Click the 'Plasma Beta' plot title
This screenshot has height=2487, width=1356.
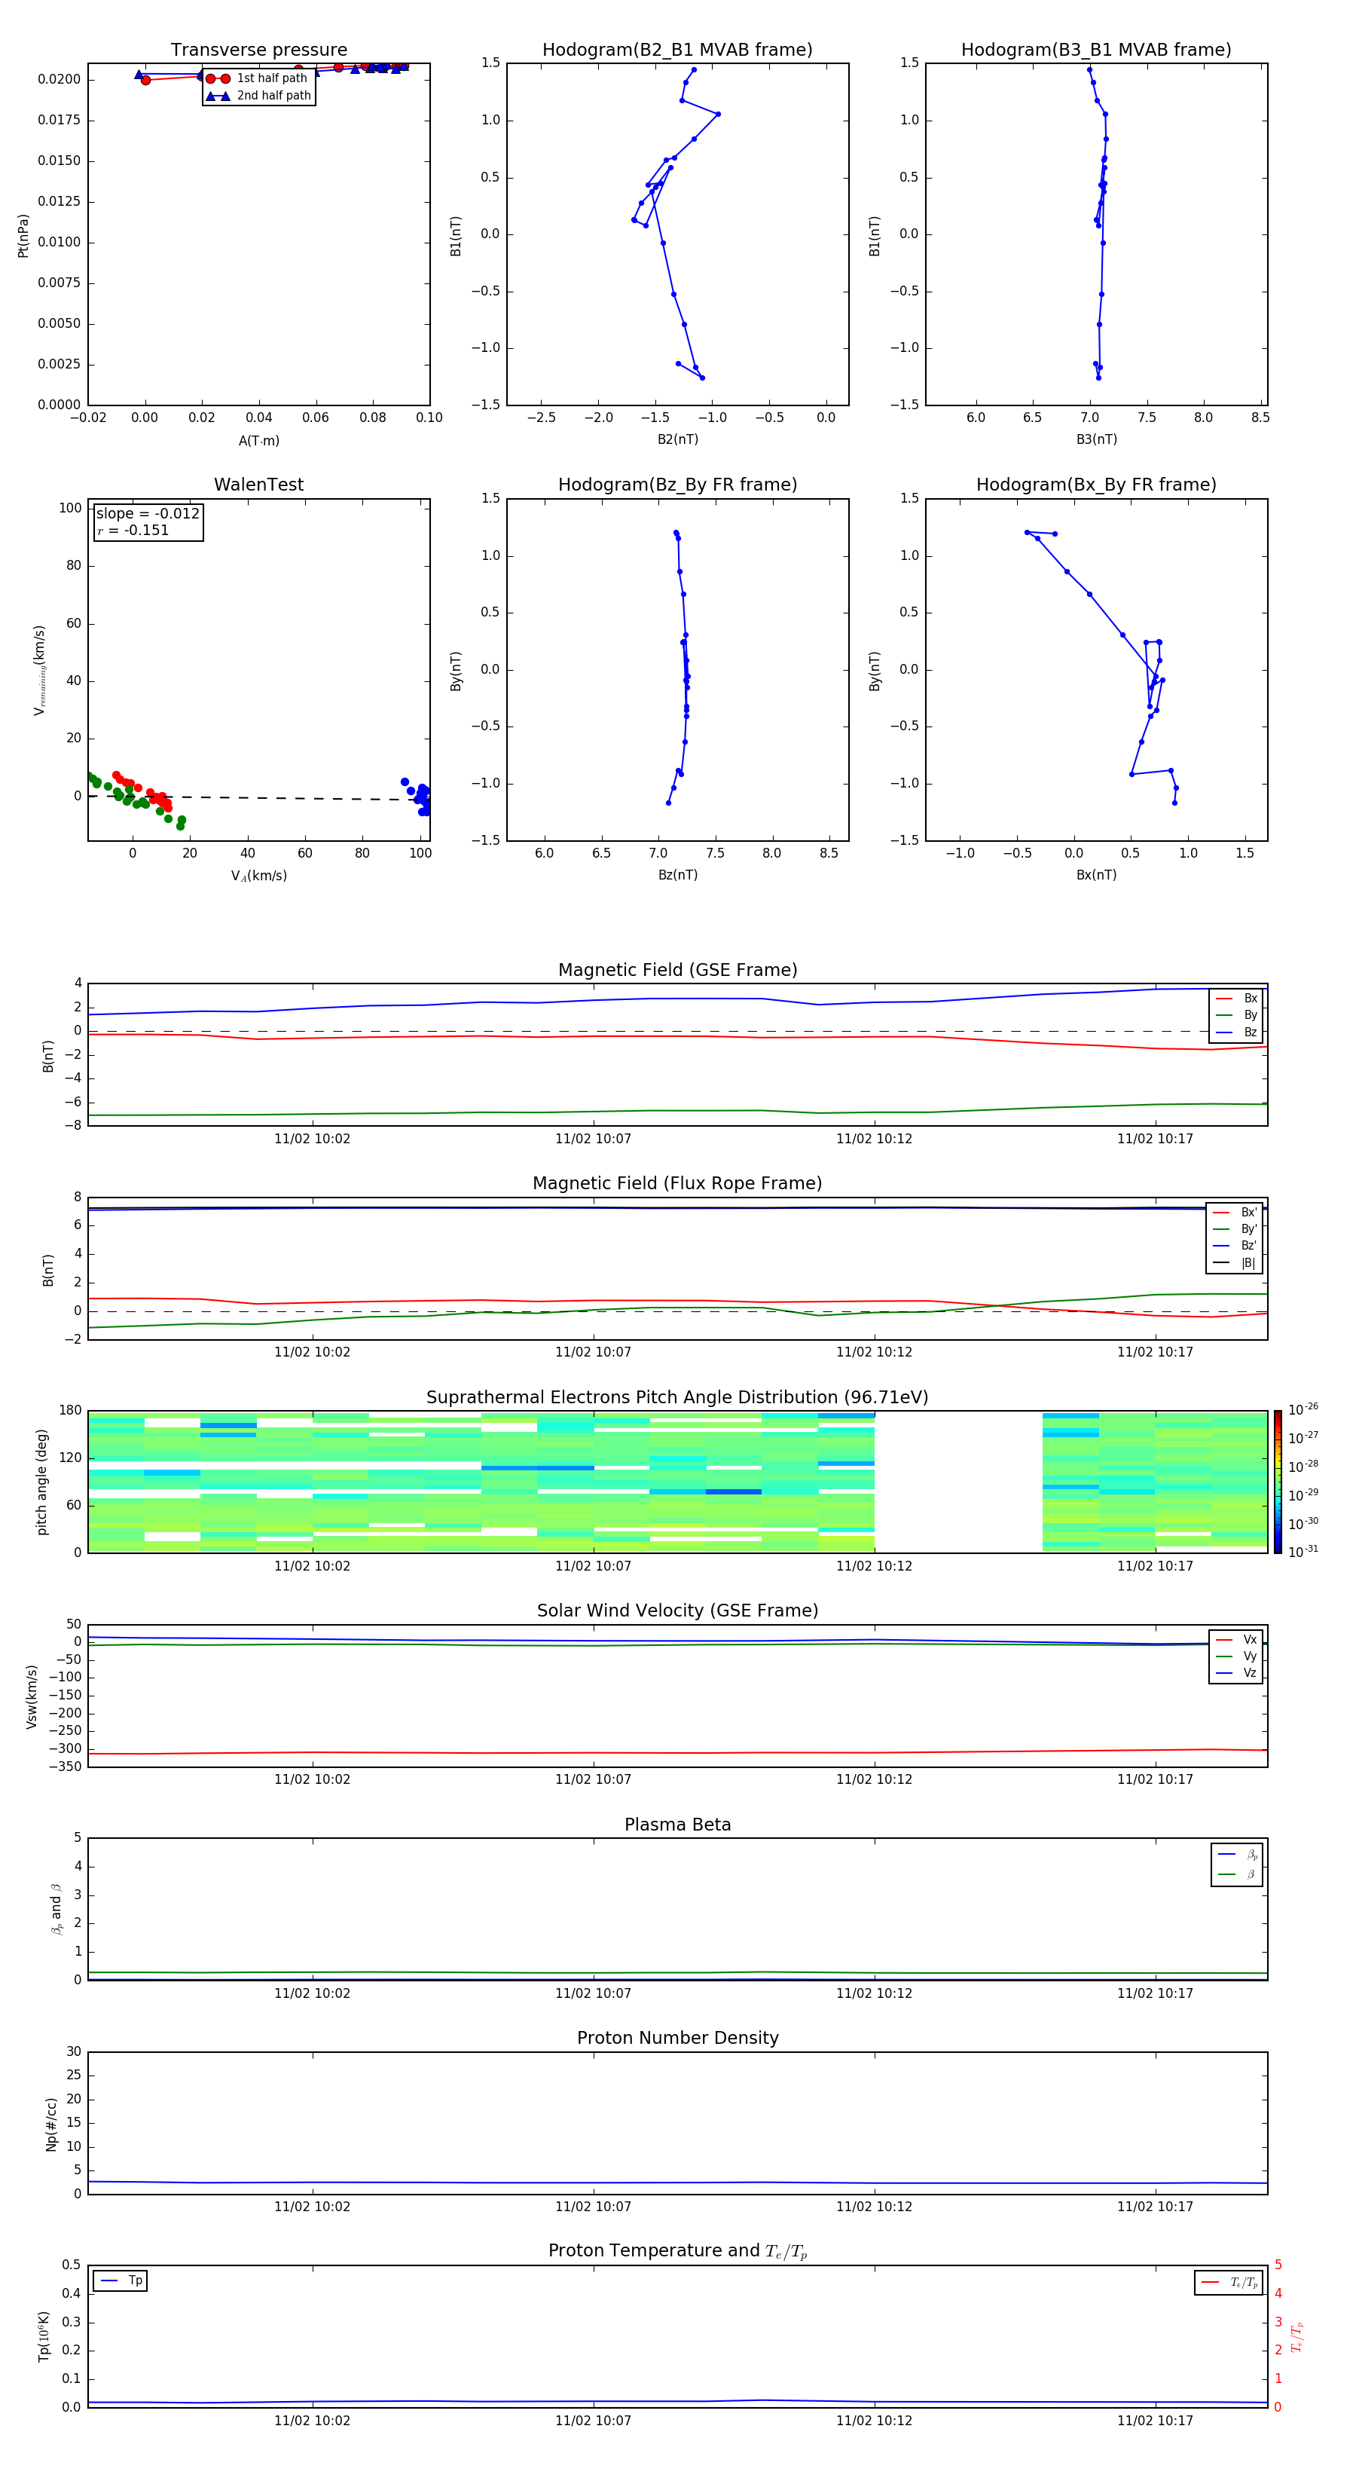pos(677,1825)
